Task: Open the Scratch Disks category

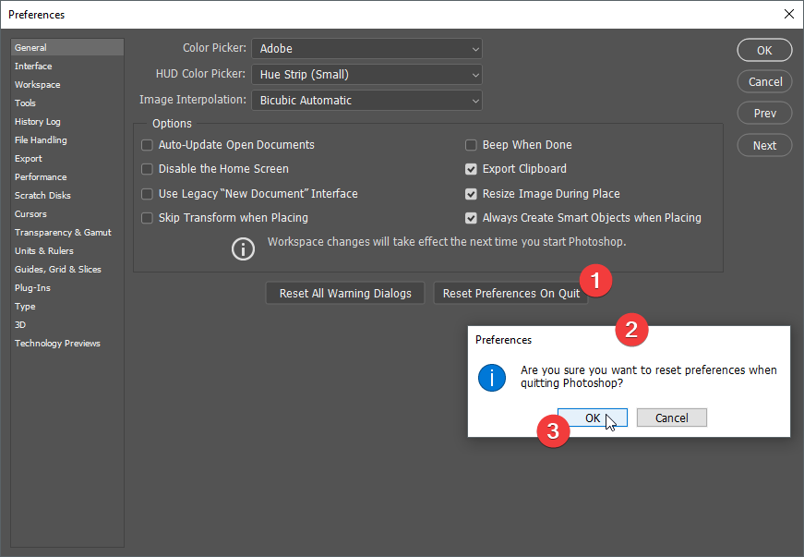Action: tap(42, 196)
